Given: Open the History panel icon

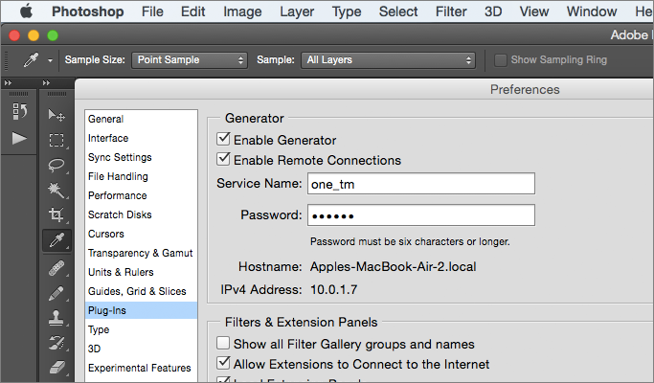Looking at the screenshot, I should click(x=19, y=112).
